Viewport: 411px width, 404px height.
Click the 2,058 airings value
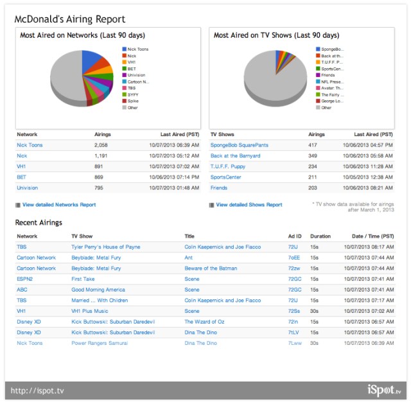pyautogui.click(x=101, y=145)
